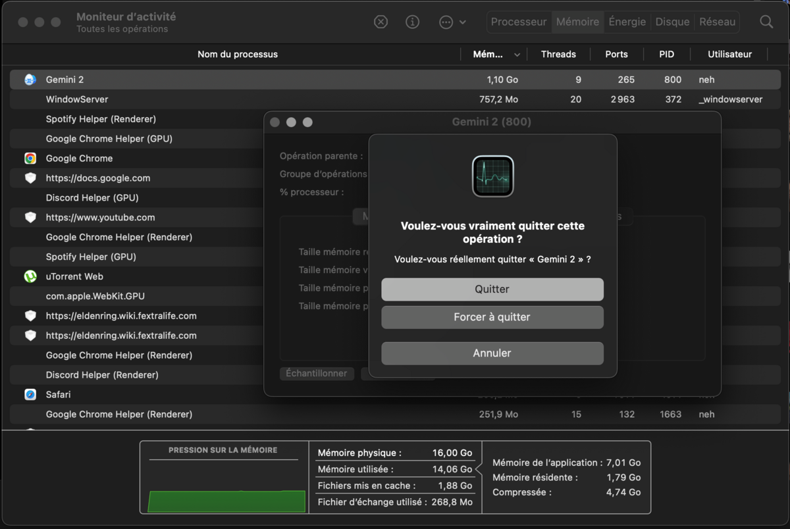The image size is (790, 529).
Task: Click the Mémoire de l'application 7,01 Go value
Action: [623, 463]
